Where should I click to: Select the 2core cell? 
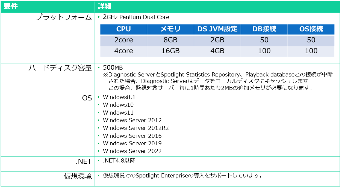click(123, 40)
